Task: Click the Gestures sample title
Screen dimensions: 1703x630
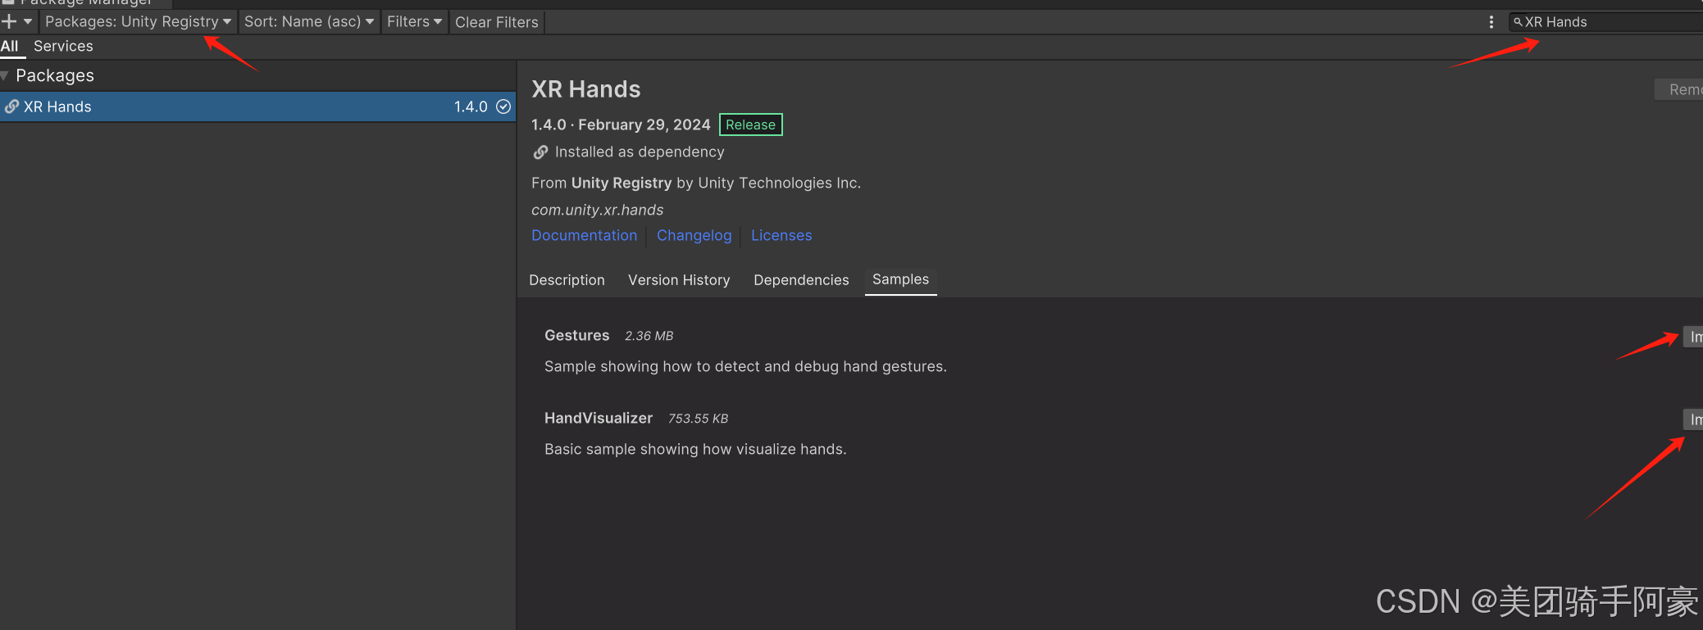Action: pyautogui.click(x=576, y=336)
